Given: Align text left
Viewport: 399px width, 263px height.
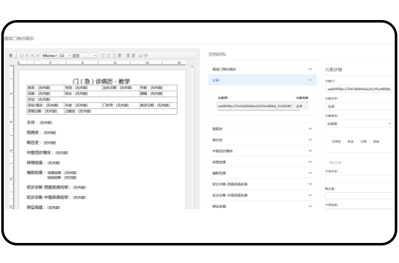Looking at the screenshot, I should [x=103, y=55].
